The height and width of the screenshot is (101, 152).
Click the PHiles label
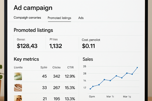pyautogui.click(x=54, y=39)
